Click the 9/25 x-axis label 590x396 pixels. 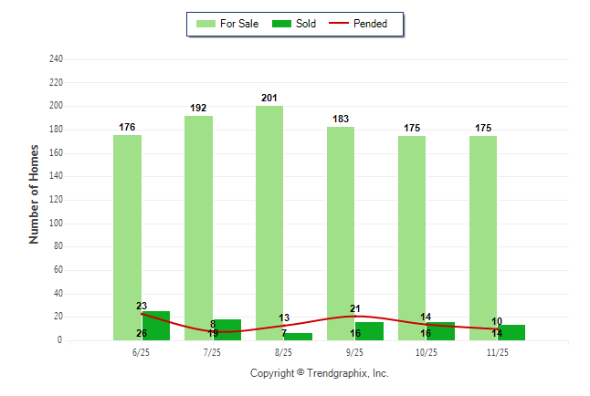pos(354,352)
